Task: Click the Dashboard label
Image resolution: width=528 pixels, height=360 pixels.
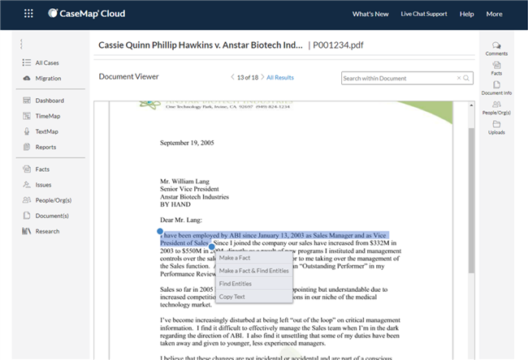Action: (50, 101)
